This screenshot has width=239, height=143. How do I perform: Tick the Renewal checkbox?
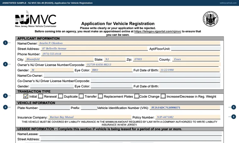point(41,96)
